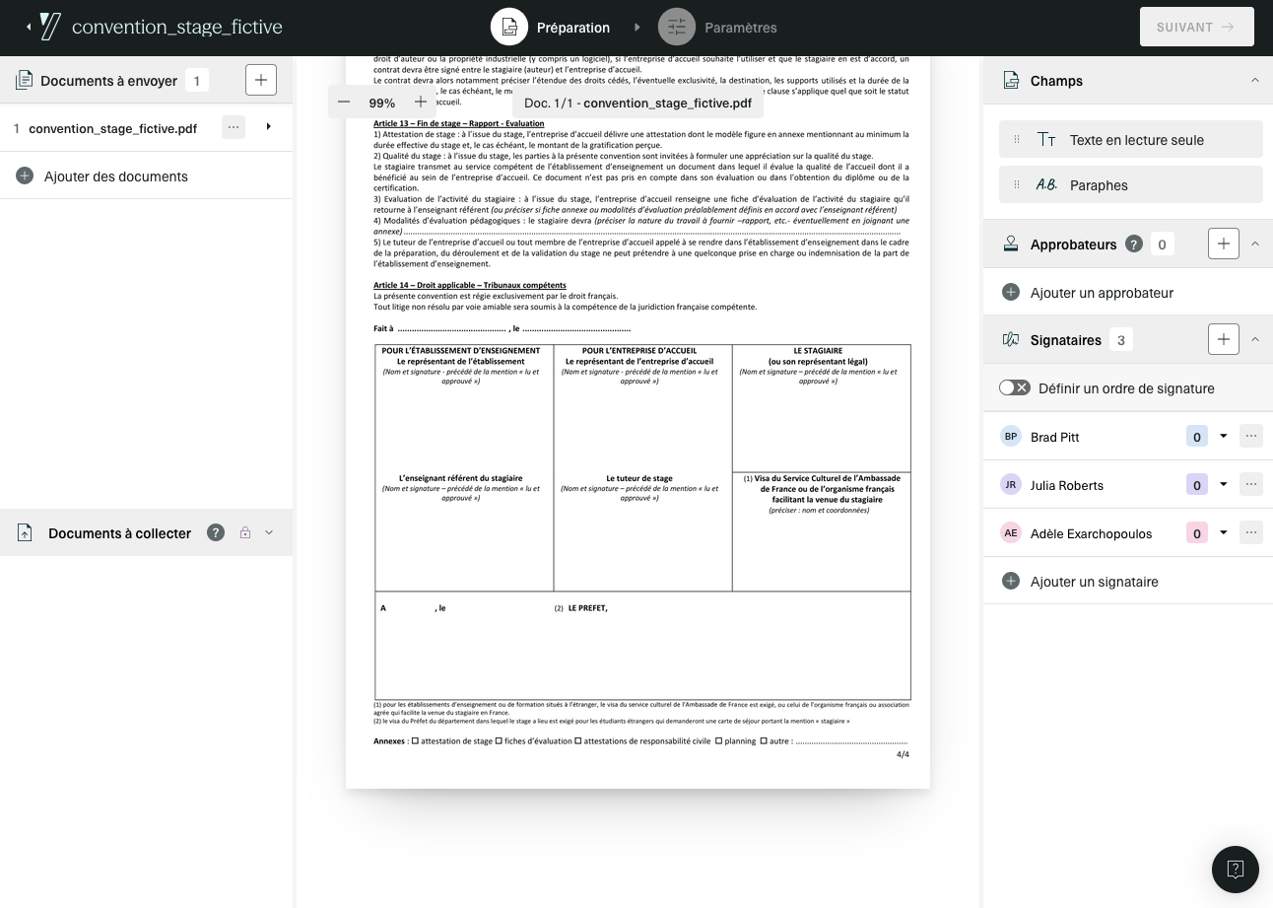Click the SUIVANT button
Image resolution: width=1273 pixels, height=908 pixels.
tap(1196, 27)
